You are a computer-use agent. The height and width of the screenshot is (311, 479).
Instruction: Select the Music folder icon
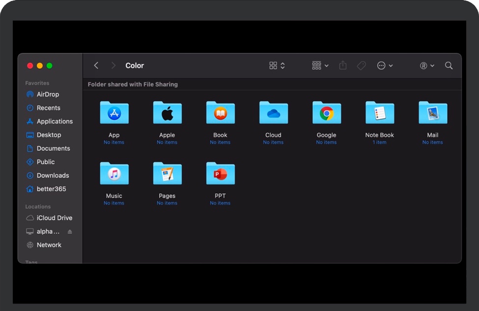tap(114, 174)
